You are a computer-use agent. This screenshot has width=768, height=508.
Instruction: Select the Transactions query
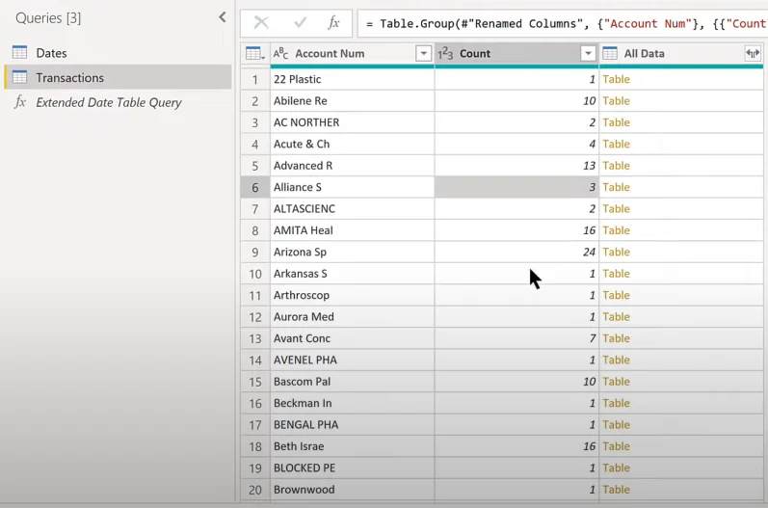118,77
